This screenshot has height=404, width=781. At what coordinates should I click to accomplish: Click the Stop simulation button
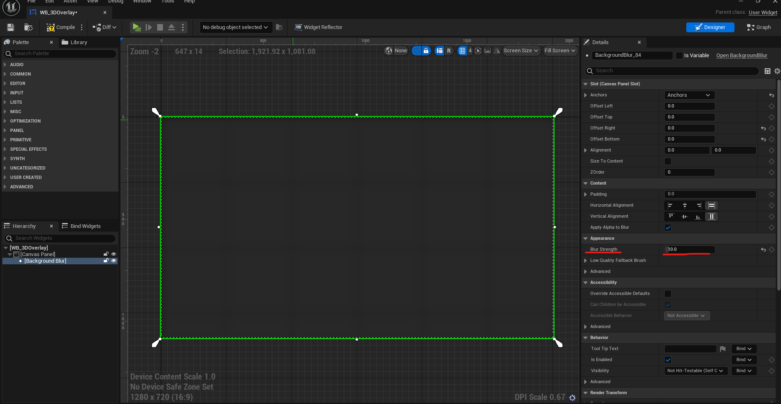point(160,27)
